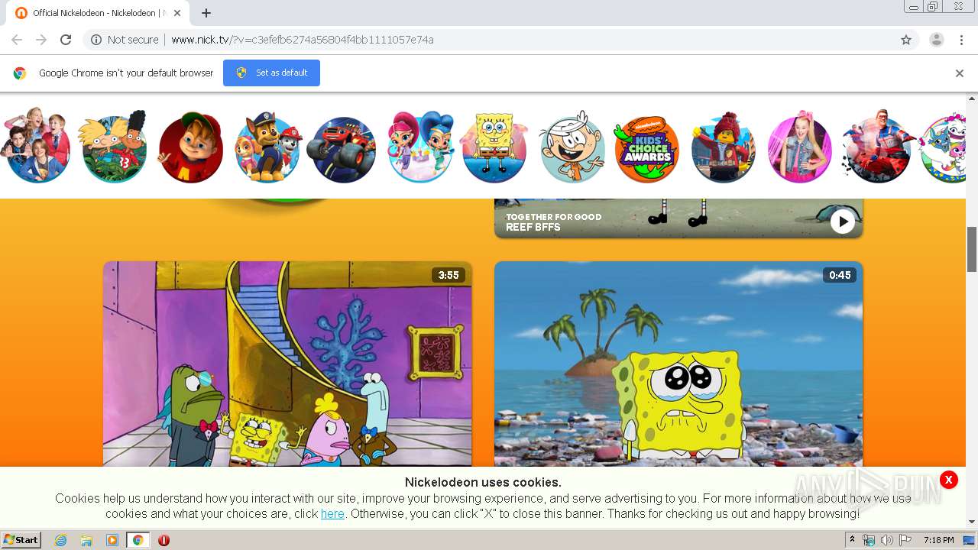The height and width of the screenshot is (550, 978).
Task: Go back to previous page
Action: point(17,40)
